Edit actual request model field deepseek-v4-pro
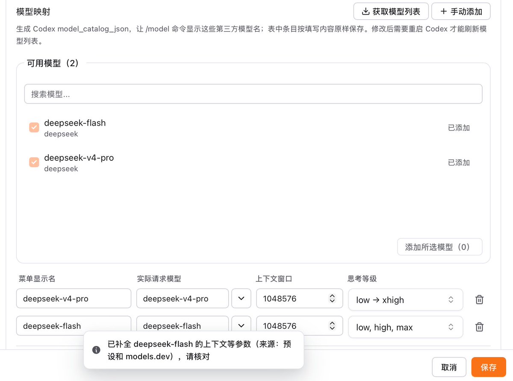Viewport: 513px width, 381px height. pyautogui.click(x=183, y=298)
